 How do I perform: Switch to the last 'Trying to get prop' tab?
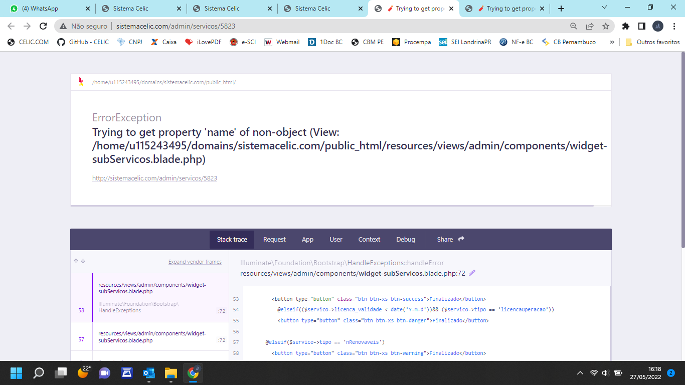[x=504, y=9]
